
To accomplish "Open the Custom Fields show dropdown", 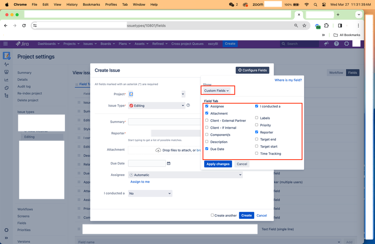I will 217,91.
